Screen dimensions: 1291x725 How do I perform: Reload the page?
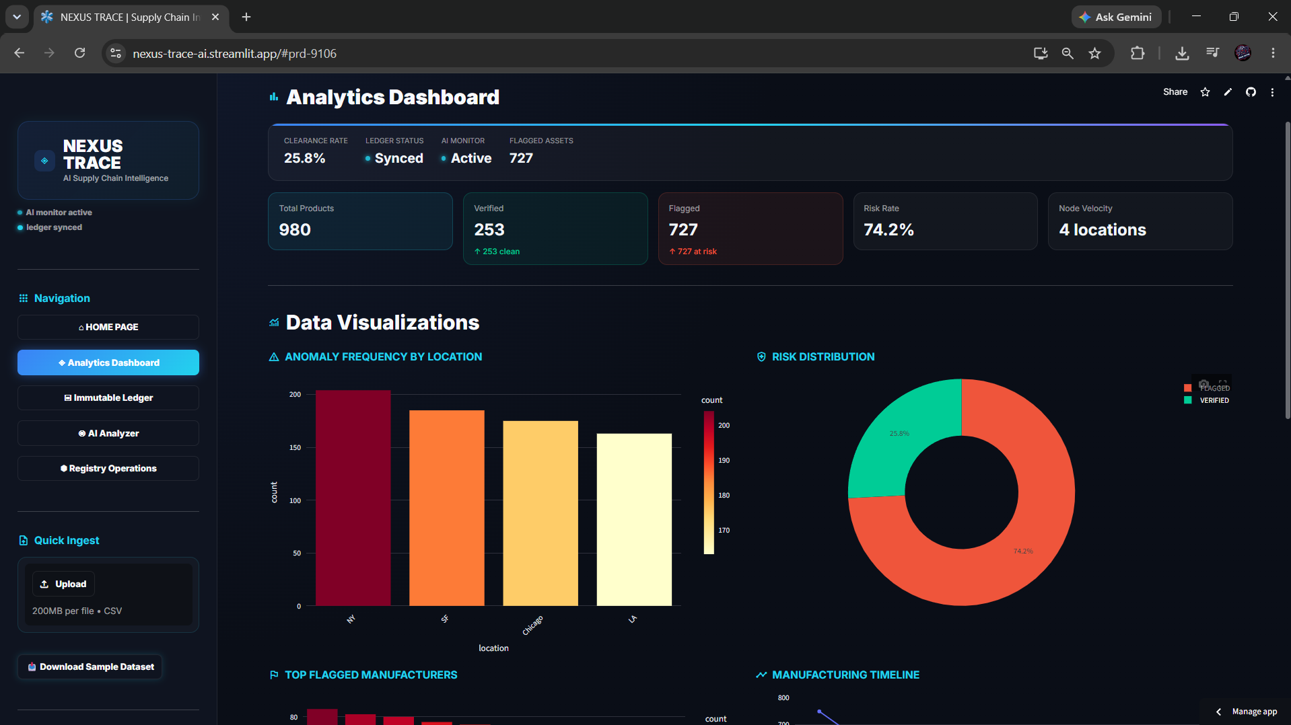pyautogui.click(x=79, y=53)
